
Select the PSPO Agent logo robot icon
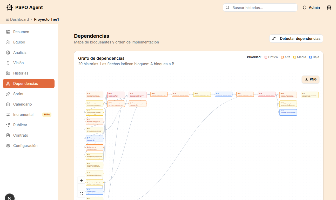pyautogui.click(x=10, y=7)
